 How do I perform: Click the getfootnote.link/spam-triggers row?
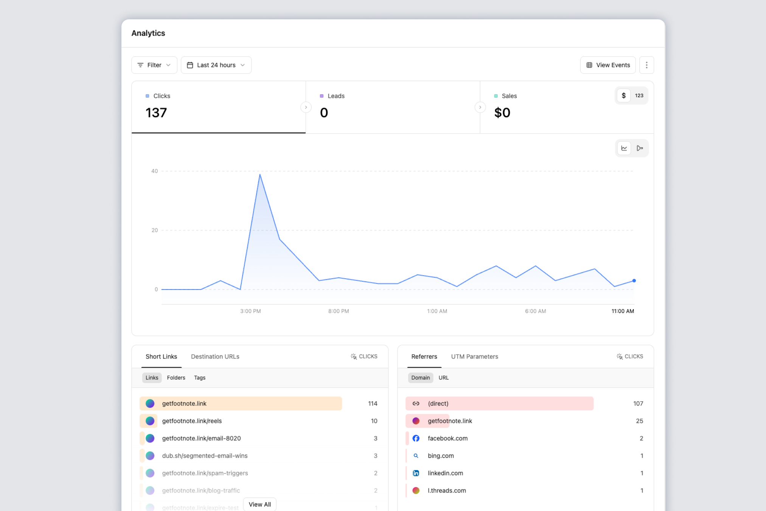[259, 473]
